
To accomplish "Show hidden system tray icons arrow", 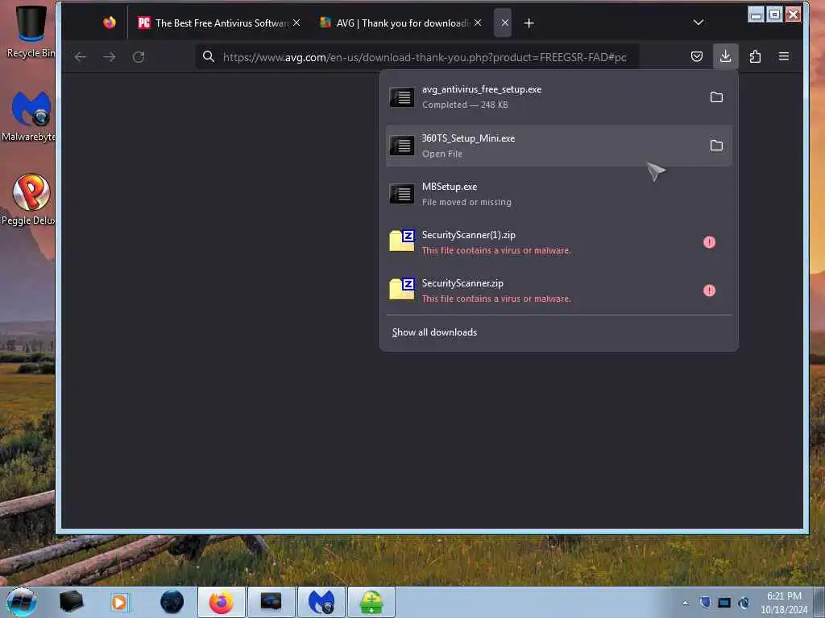I will click(685, 603).
